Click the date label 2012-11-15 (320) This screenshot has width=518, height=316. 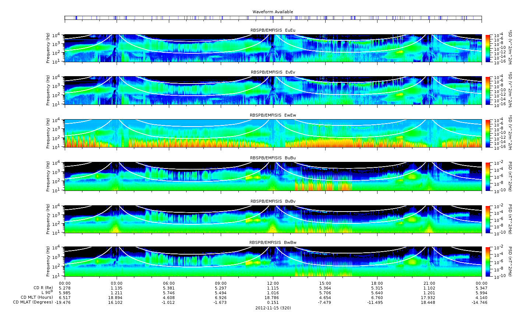coord(273,308)
